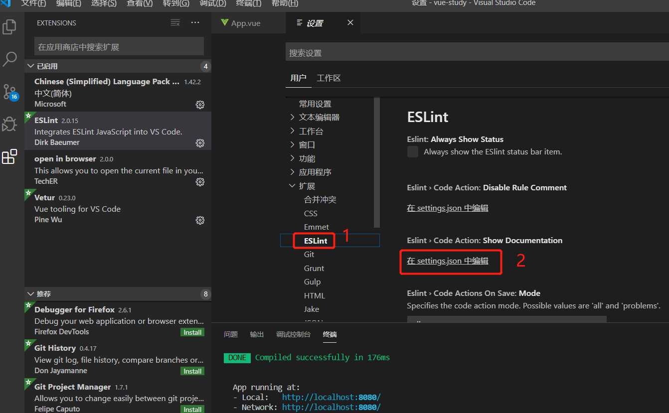The width and height of the screenshot is (669, 413).
Task: Select the 用户 settings scope tab
Action: pos(298,78)
